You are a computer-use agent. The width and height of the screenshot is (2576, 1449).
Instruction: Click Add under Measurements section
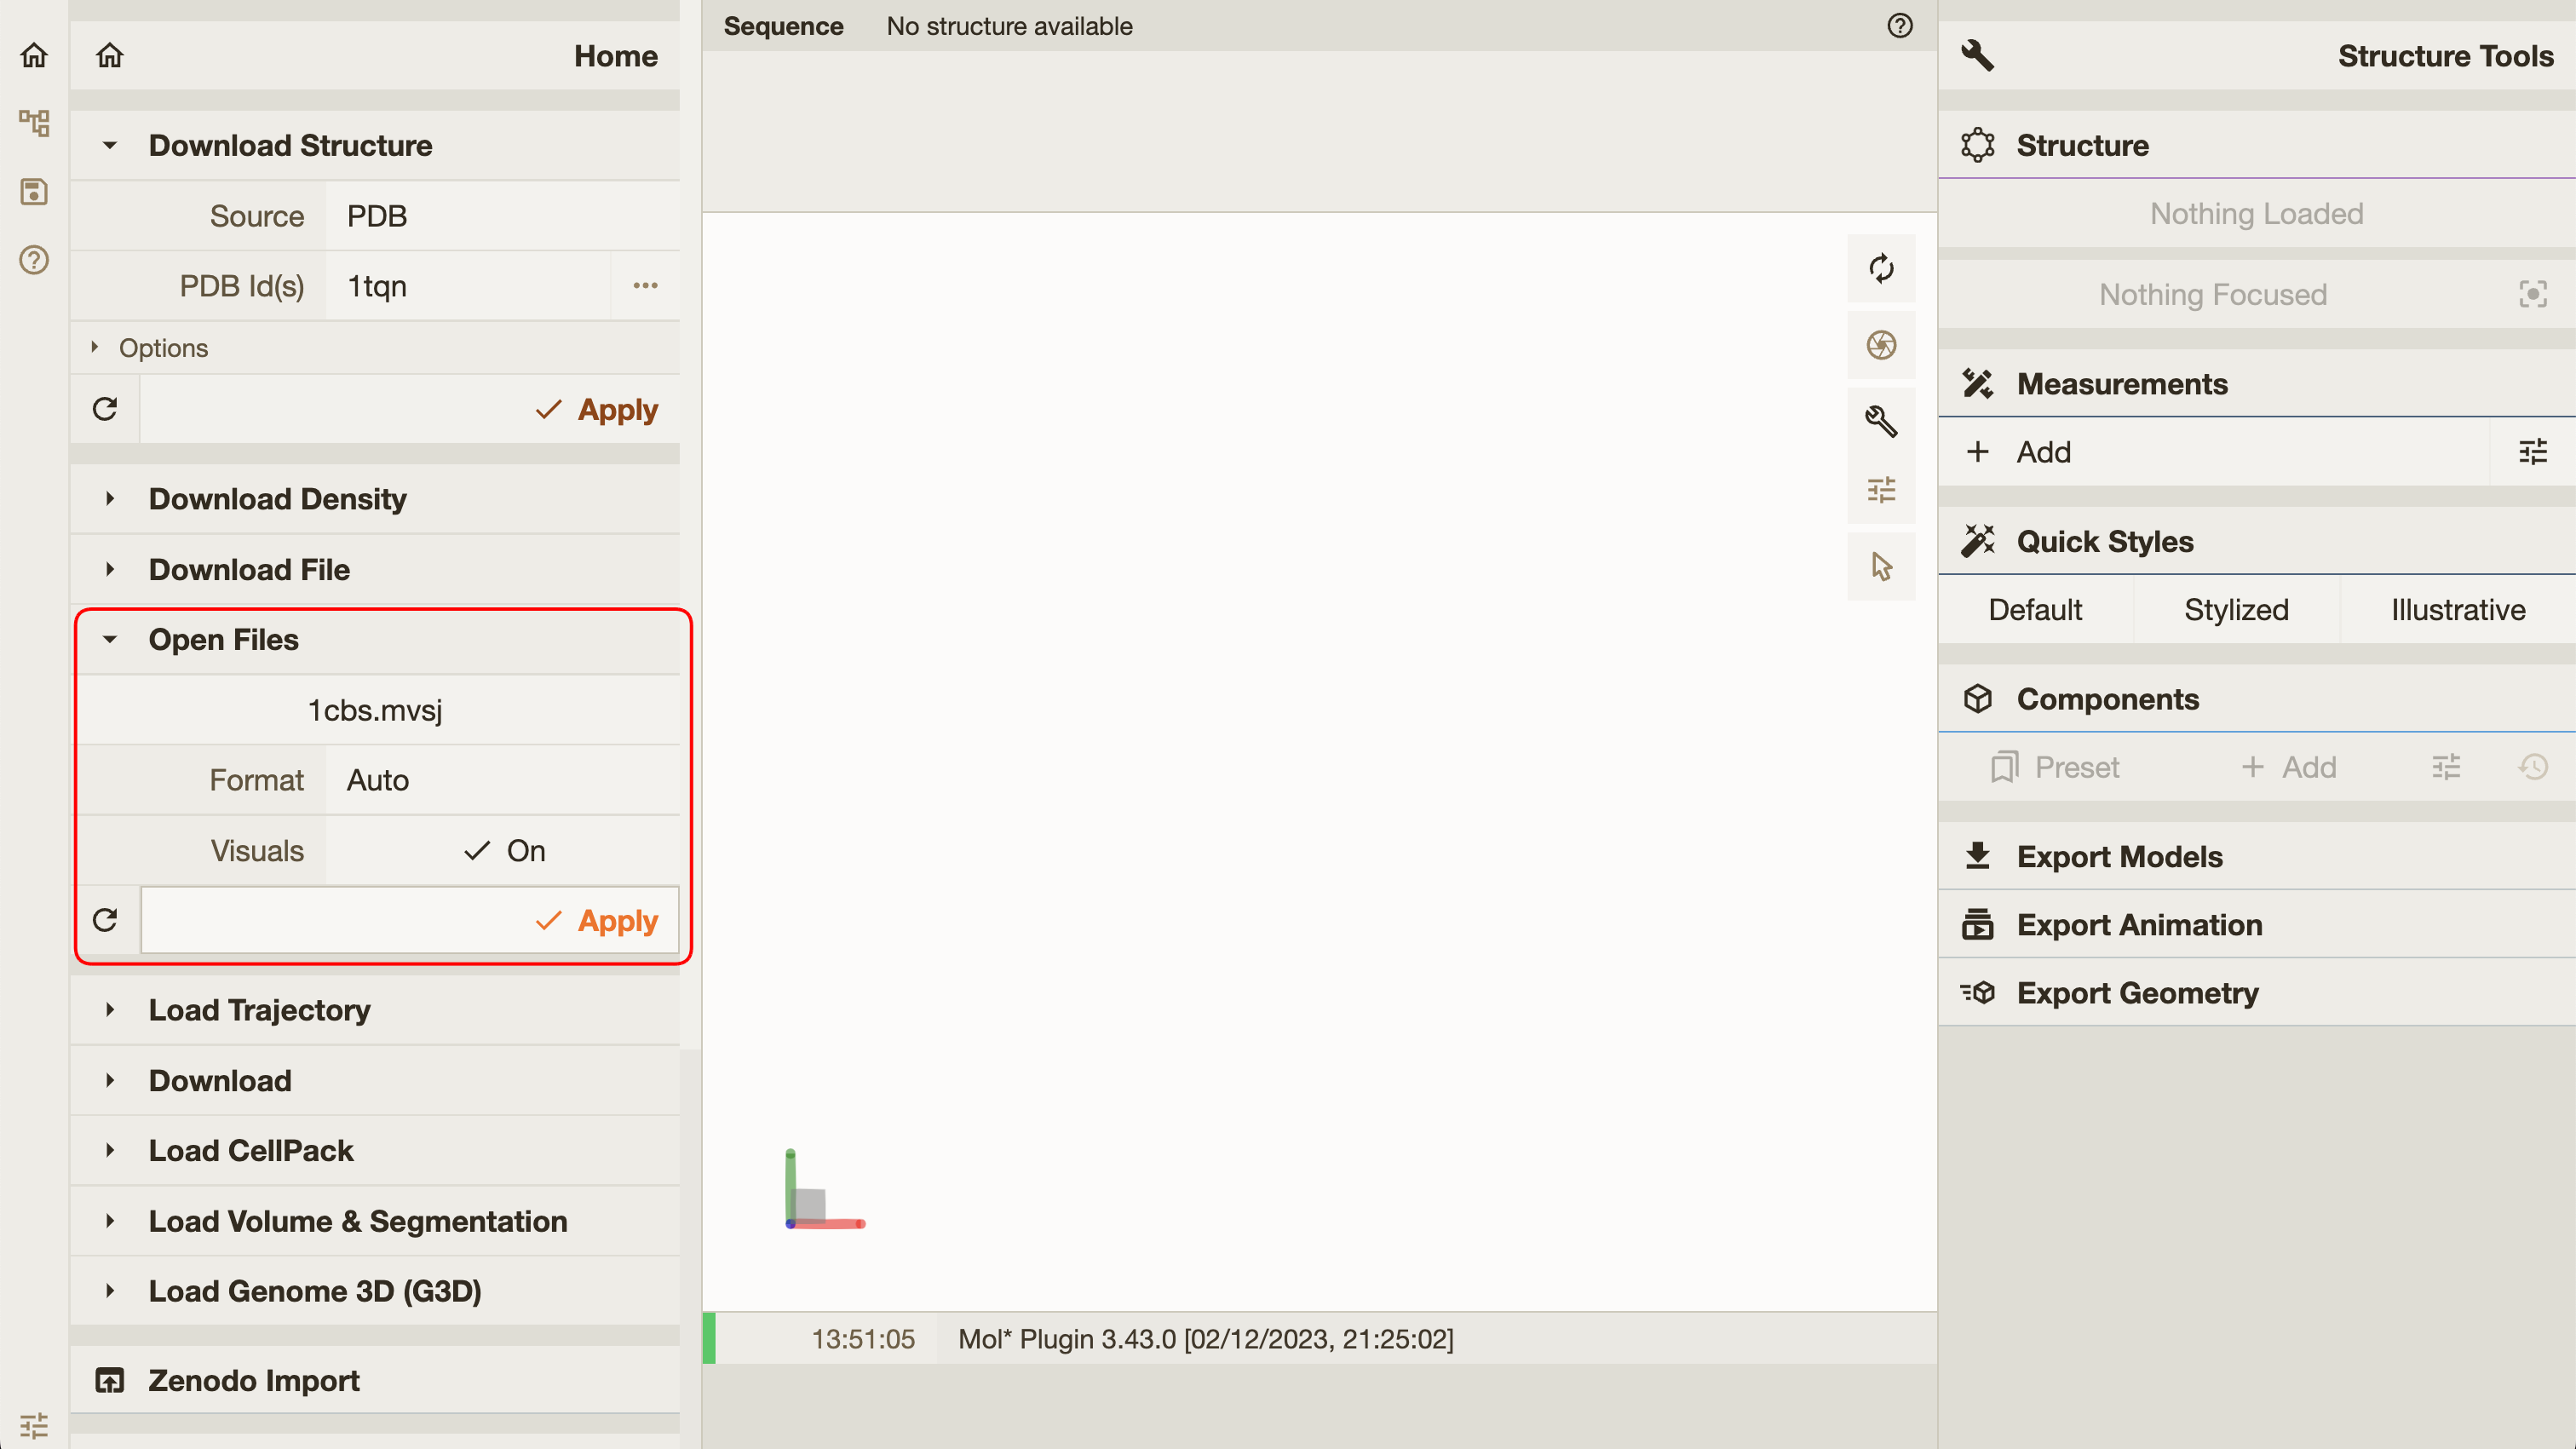click(2044, 451)
